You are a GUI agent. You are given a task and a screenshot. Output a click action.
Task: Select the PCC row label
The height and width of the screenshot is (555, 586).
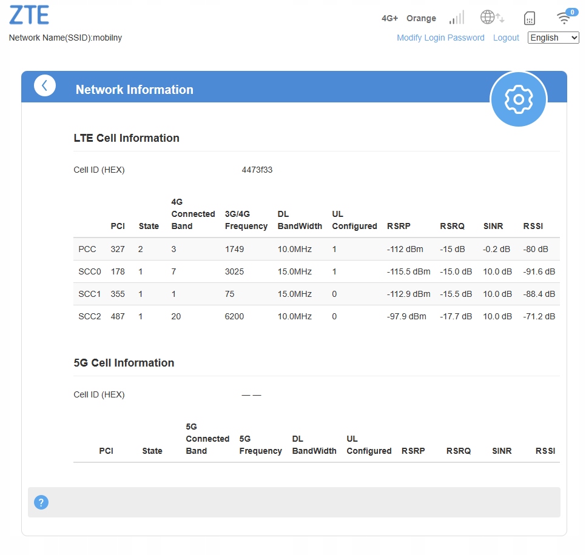(87, 249)
